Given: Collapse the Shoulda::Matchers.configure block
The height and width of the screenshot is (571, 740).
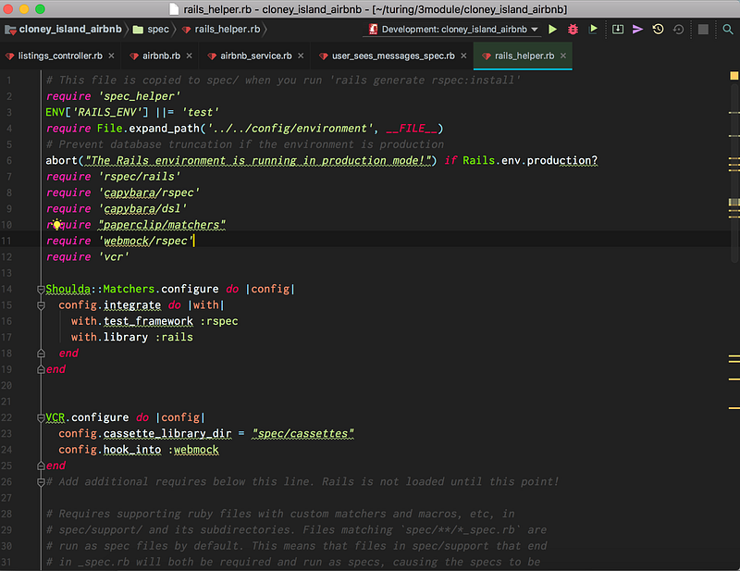Looking at the screenshot, I should (x=41, y=290).
